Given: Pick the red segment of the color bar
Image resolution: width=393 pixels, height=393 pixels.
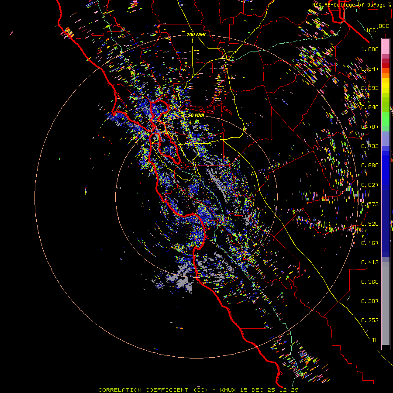Looking at the screenshot, I should pos(386,65).
